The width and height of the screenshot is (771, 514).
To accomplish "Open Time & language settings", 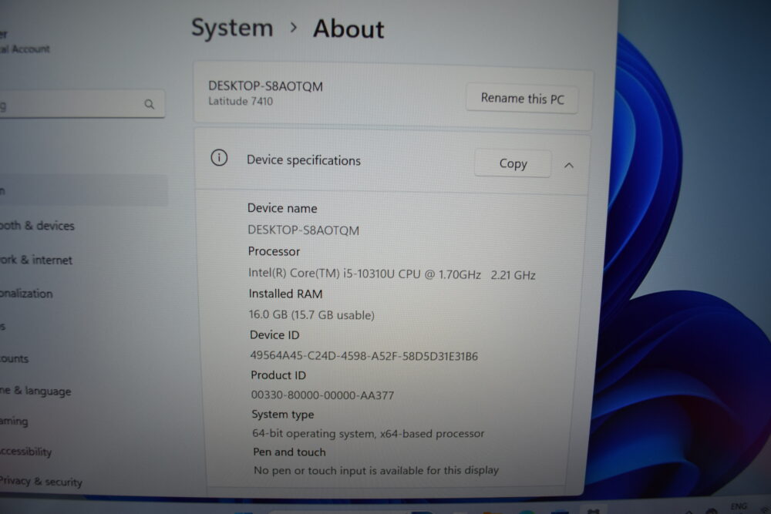I will coord(35,391).
